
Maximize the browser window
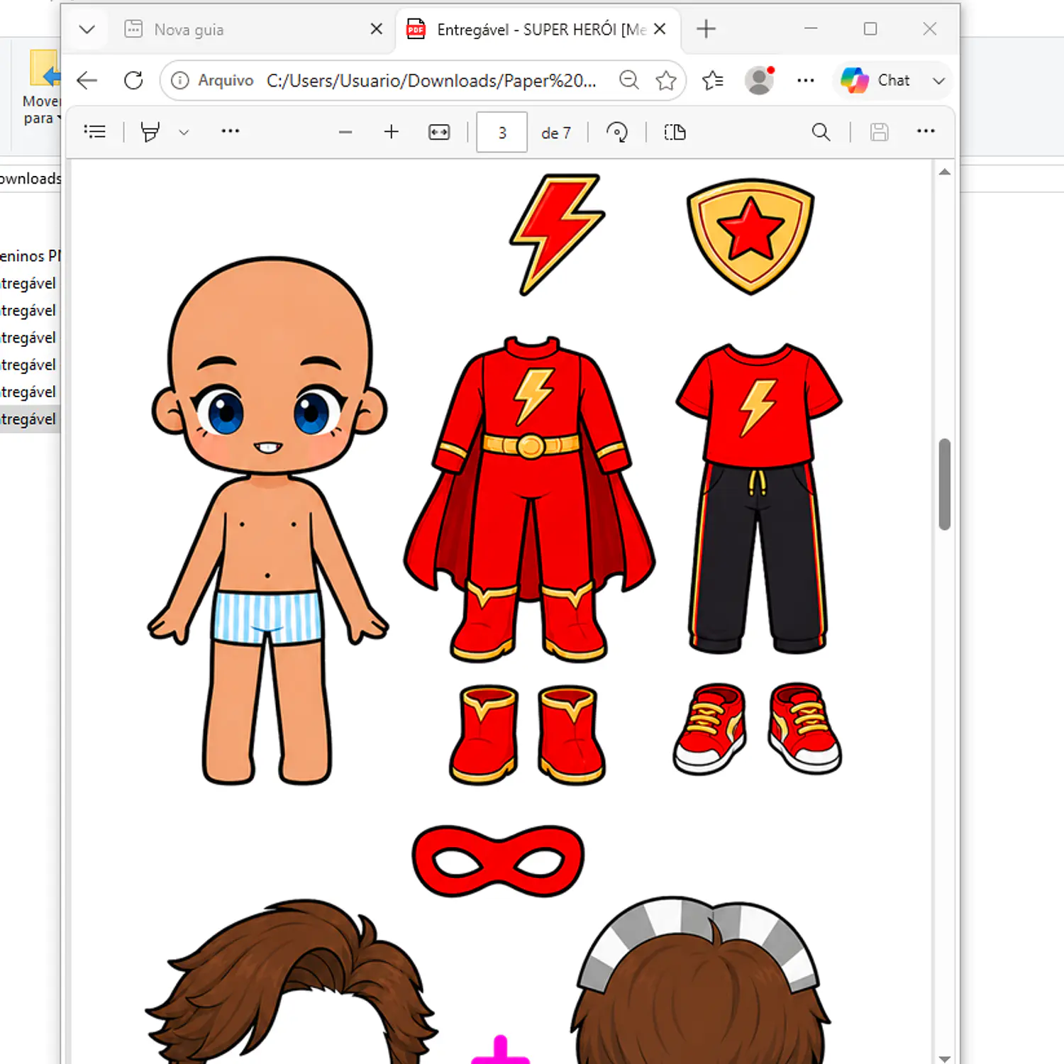tap(870, 28)
